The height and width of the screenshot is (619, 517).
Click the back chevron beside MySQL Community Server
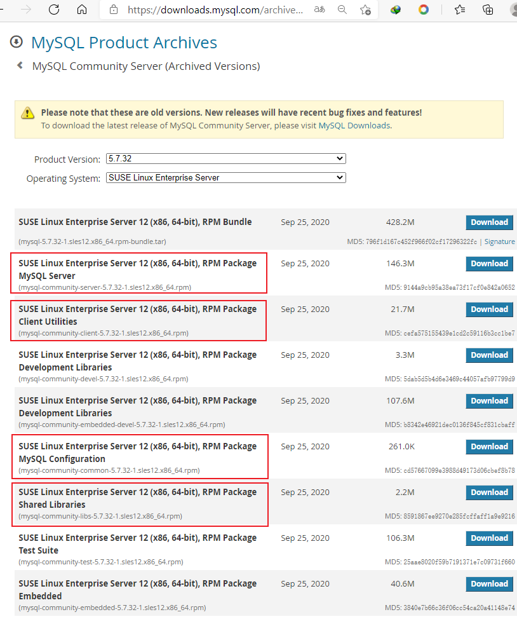[x=20, y=65]
